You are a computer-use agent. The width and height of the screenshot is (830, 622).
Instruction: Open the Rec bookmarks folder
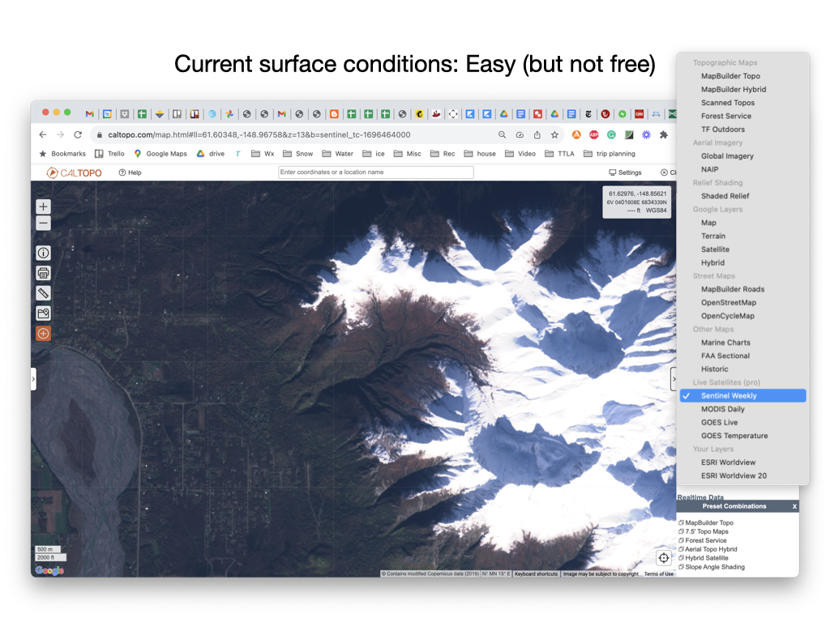(x=443, y=154)
